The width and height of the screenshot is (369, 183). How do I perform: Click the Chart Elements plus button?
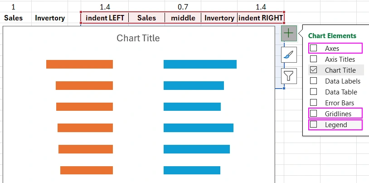point(288,34)
